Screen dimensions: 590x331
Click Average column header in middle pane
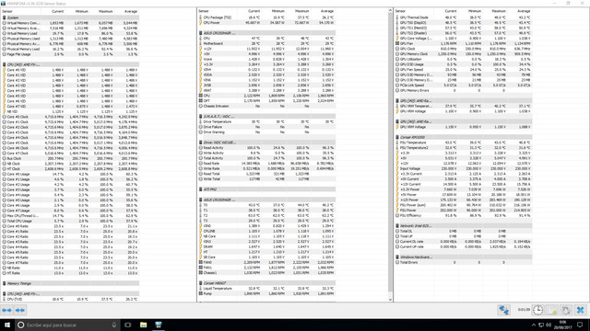coord(327,11)
